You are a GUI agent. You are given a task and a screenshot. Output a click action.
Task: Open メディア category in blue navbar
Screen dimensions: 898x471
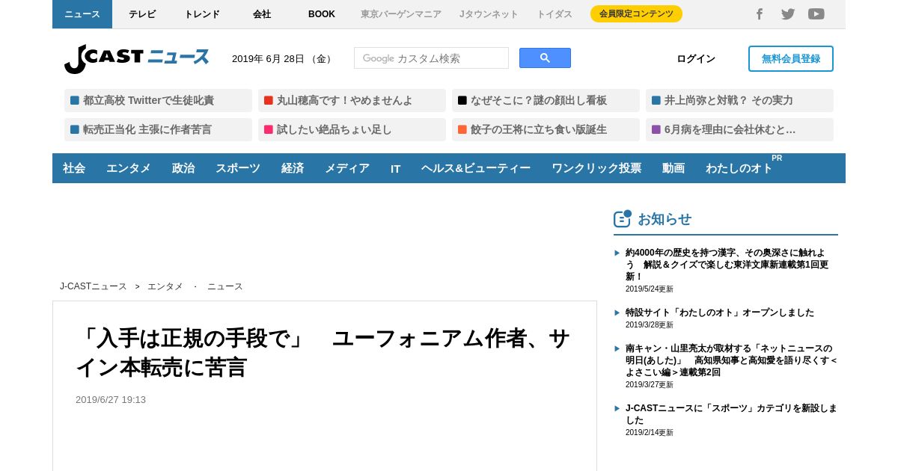(347, 168)
